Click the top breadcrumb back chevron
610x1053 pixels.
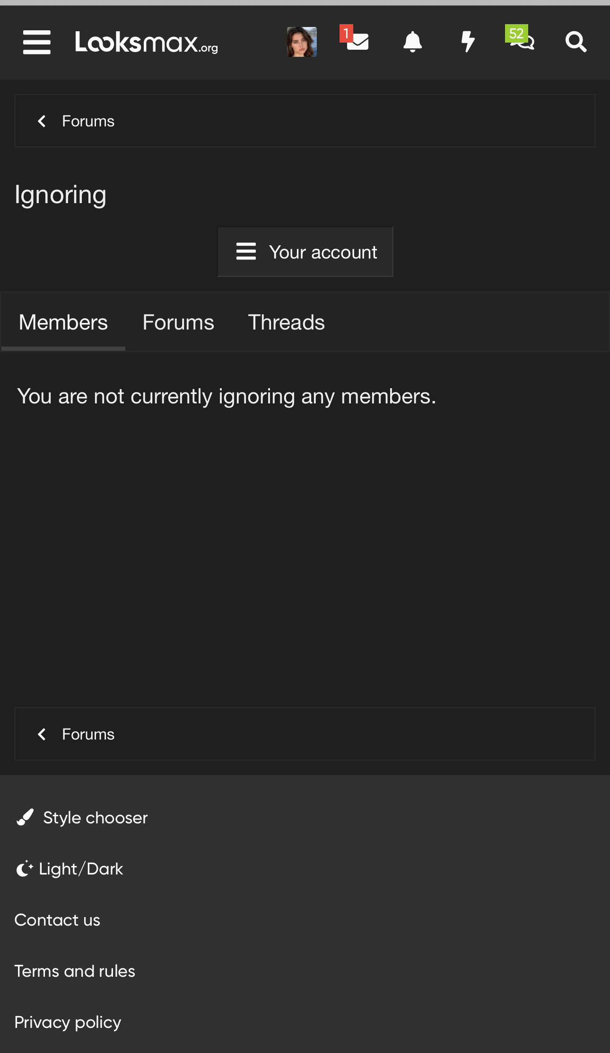point(42,121)
